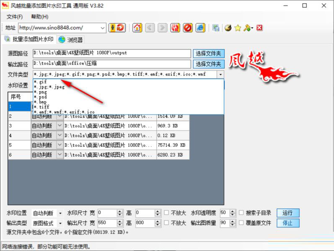Open the 文件(F) menu
The image size is (334, 251).
pyautogui.click(x=15, y=17)
